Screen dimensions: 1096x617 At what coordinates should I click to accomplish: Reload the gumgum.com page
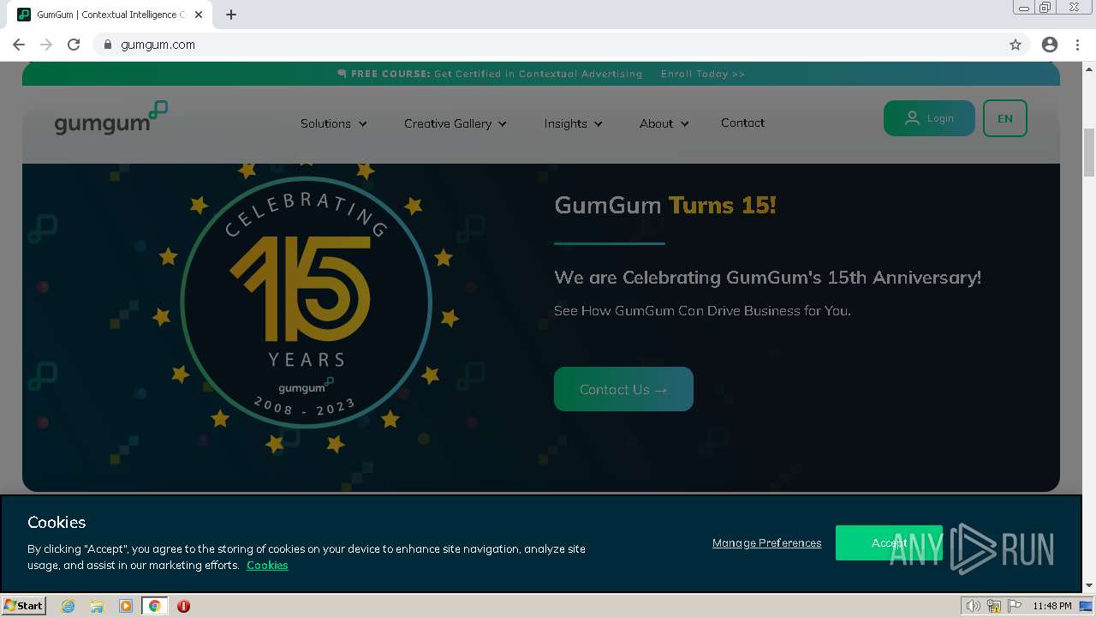pos(74,45)
